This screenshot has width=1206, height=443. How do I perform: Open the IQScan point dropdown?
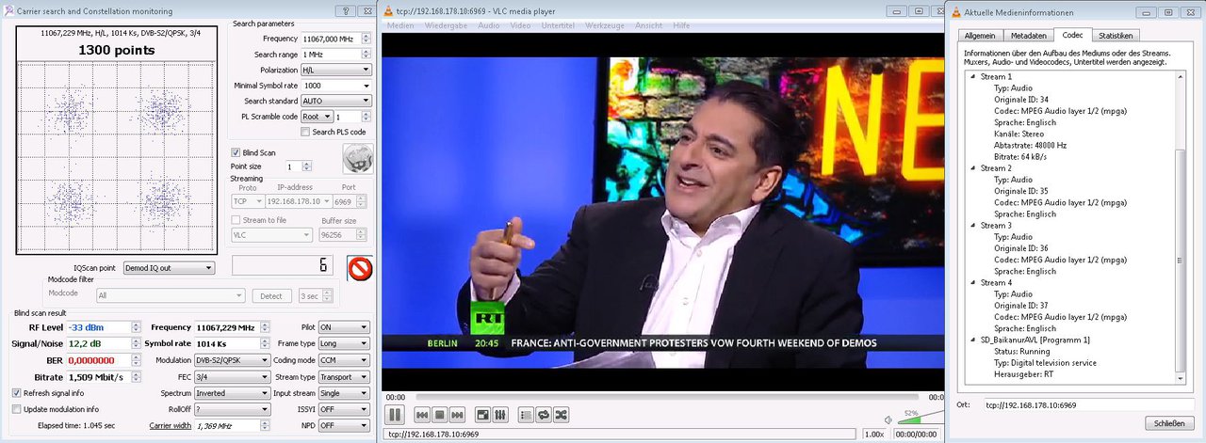click(169, 268)
